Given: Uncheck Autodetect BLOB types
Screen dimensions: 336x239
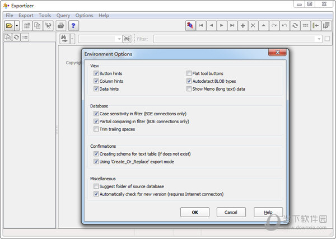Looking at the screenshot, I should click(189, 81).
